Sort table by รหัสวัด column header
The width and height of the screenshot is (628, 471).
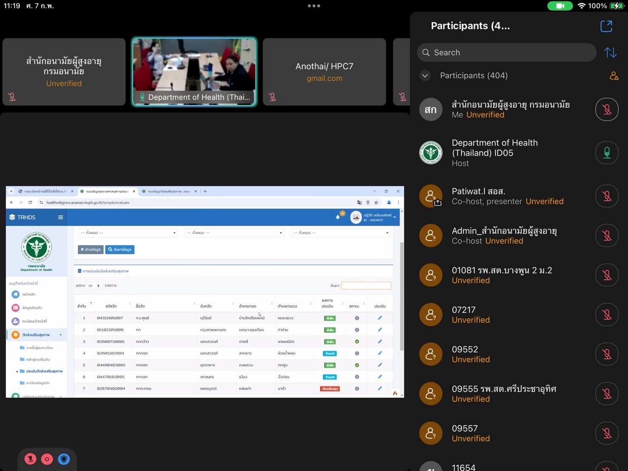114,306
